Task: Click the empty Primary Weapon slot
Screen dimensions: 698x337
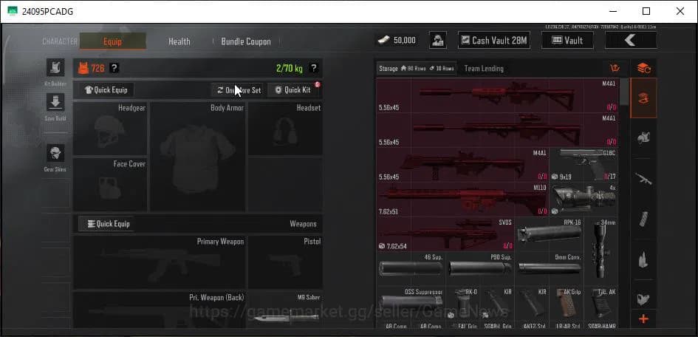Action: tap(160, 262)
